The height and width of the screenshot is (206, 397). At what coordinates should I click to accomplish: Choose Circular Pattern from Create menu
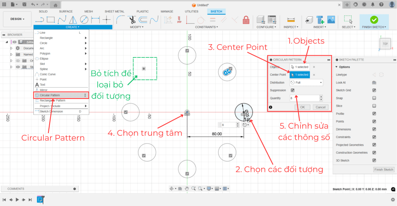coord(50,95)
